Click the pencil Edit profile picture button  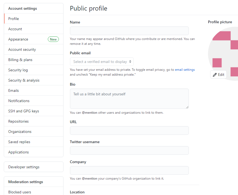tap(218, 75)
